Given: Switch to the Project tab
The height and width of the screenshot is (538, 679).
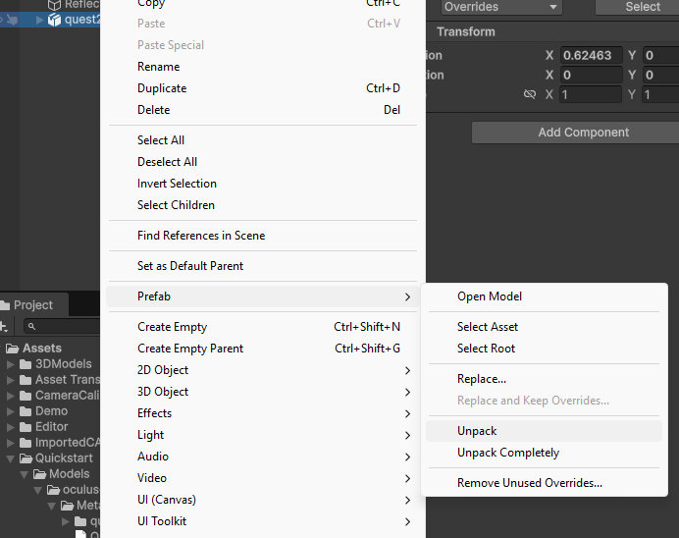Looking at the screenshot, I should (x=33, y=305).
